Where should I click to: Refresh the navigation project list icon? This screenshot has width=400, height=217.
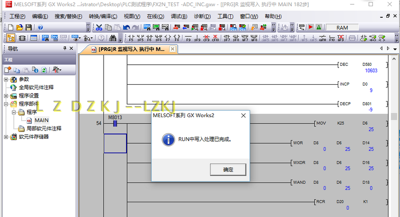44,70
